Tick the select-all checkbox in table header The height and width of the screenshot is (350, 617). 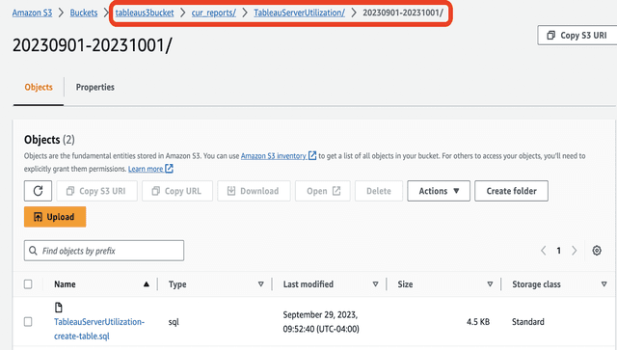[x=28, y=284]
